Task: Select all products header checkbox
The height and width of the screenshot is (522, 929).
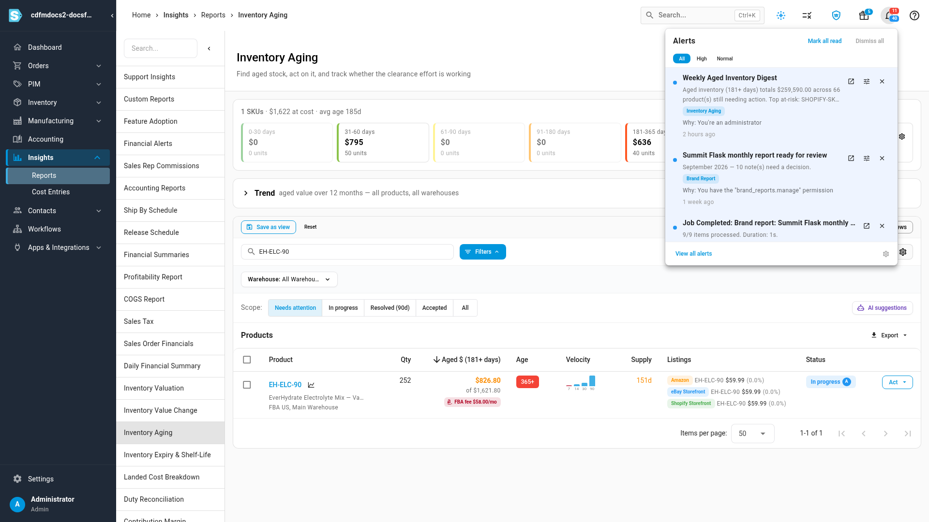Action: tap(247, 360)
